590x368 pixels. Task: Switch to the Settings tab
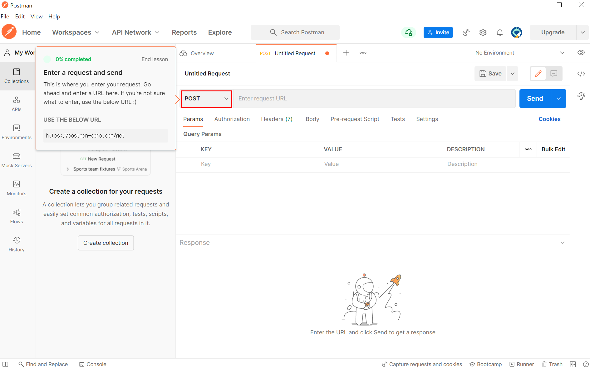point(427,119)
